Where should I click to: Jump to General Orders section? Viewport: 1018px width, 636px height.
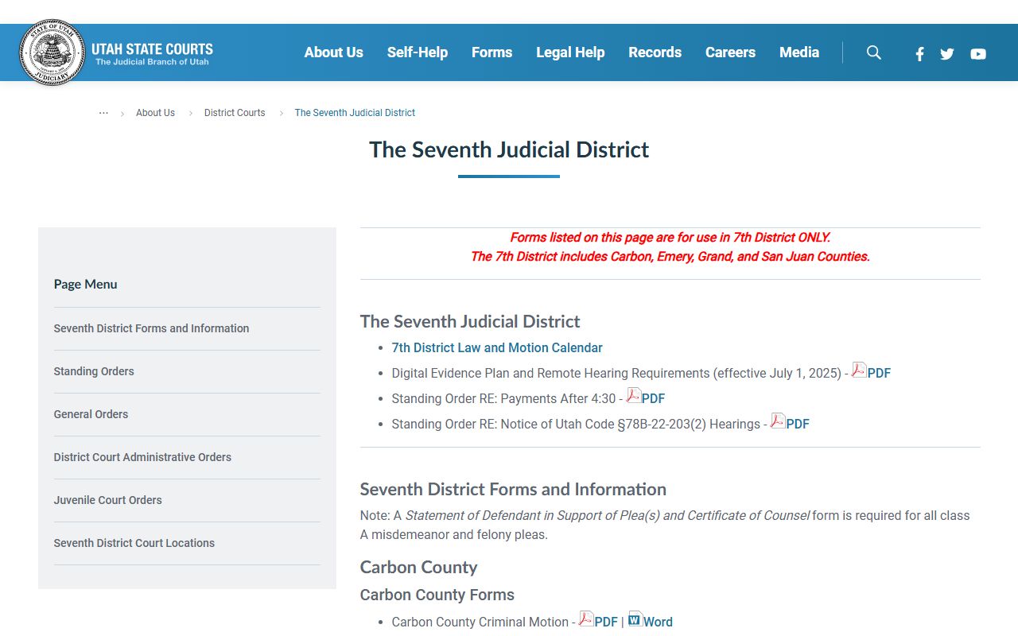click(91, 414)
